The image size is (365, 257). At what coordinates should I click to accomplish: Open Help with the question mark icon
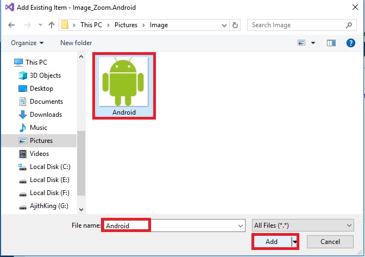350,43
